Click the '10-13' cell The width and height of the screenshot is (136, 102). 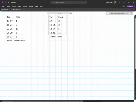pyautogui.click(x=53, y=25)
